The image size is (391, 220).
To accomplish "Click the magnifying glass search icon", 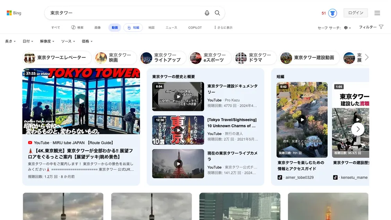I will pos(217,13).
